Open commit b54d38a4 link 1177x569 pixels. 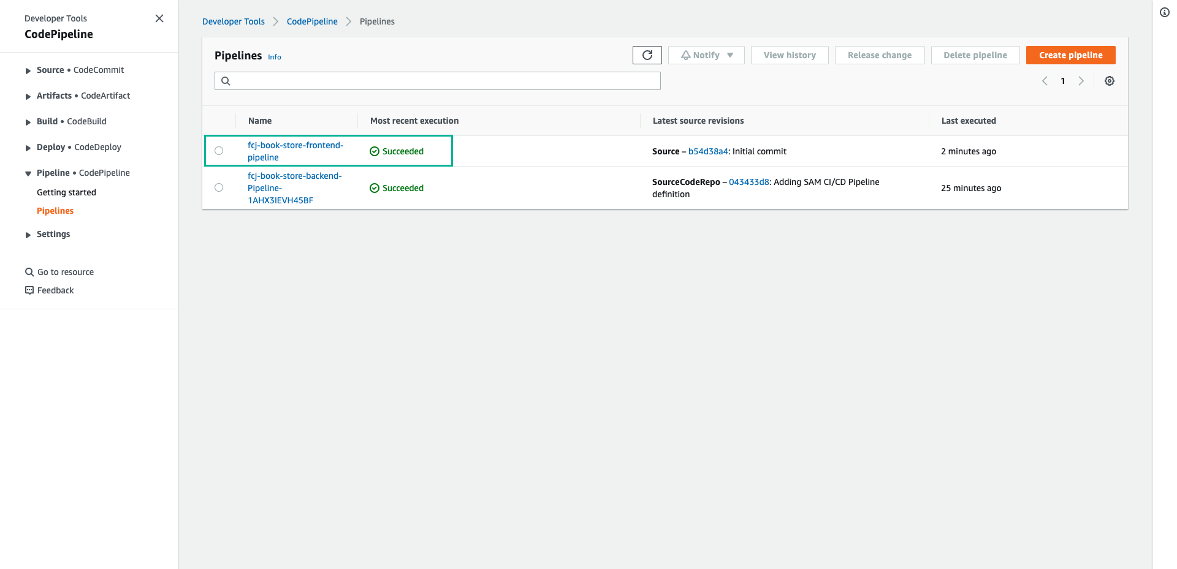708,151
